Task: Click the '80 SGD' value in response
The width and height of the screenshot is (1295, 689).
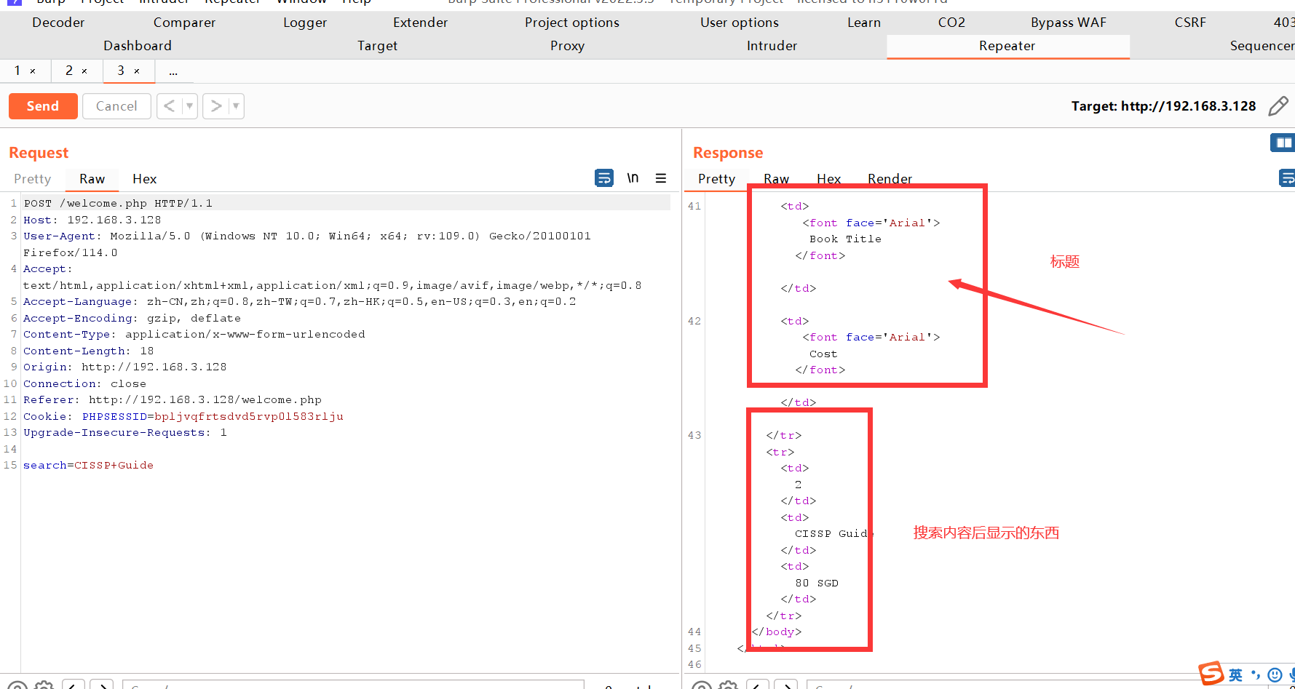Action: pyautogui.click(x=817, y=583)
